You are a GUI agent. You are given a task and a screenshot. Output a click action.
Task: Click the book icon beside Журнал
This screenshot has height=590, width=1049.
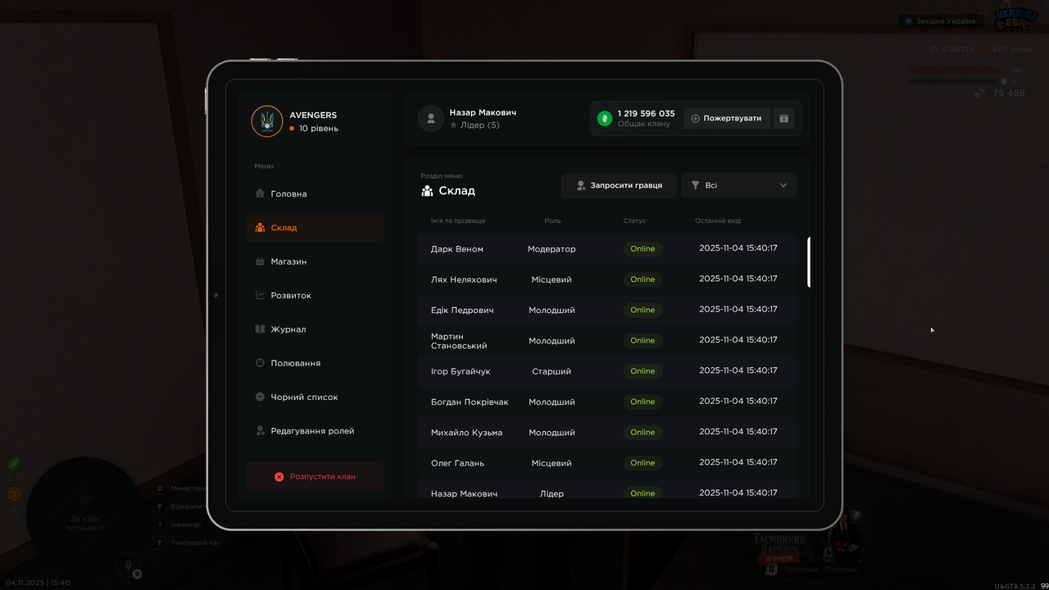[x=260, y=329]
